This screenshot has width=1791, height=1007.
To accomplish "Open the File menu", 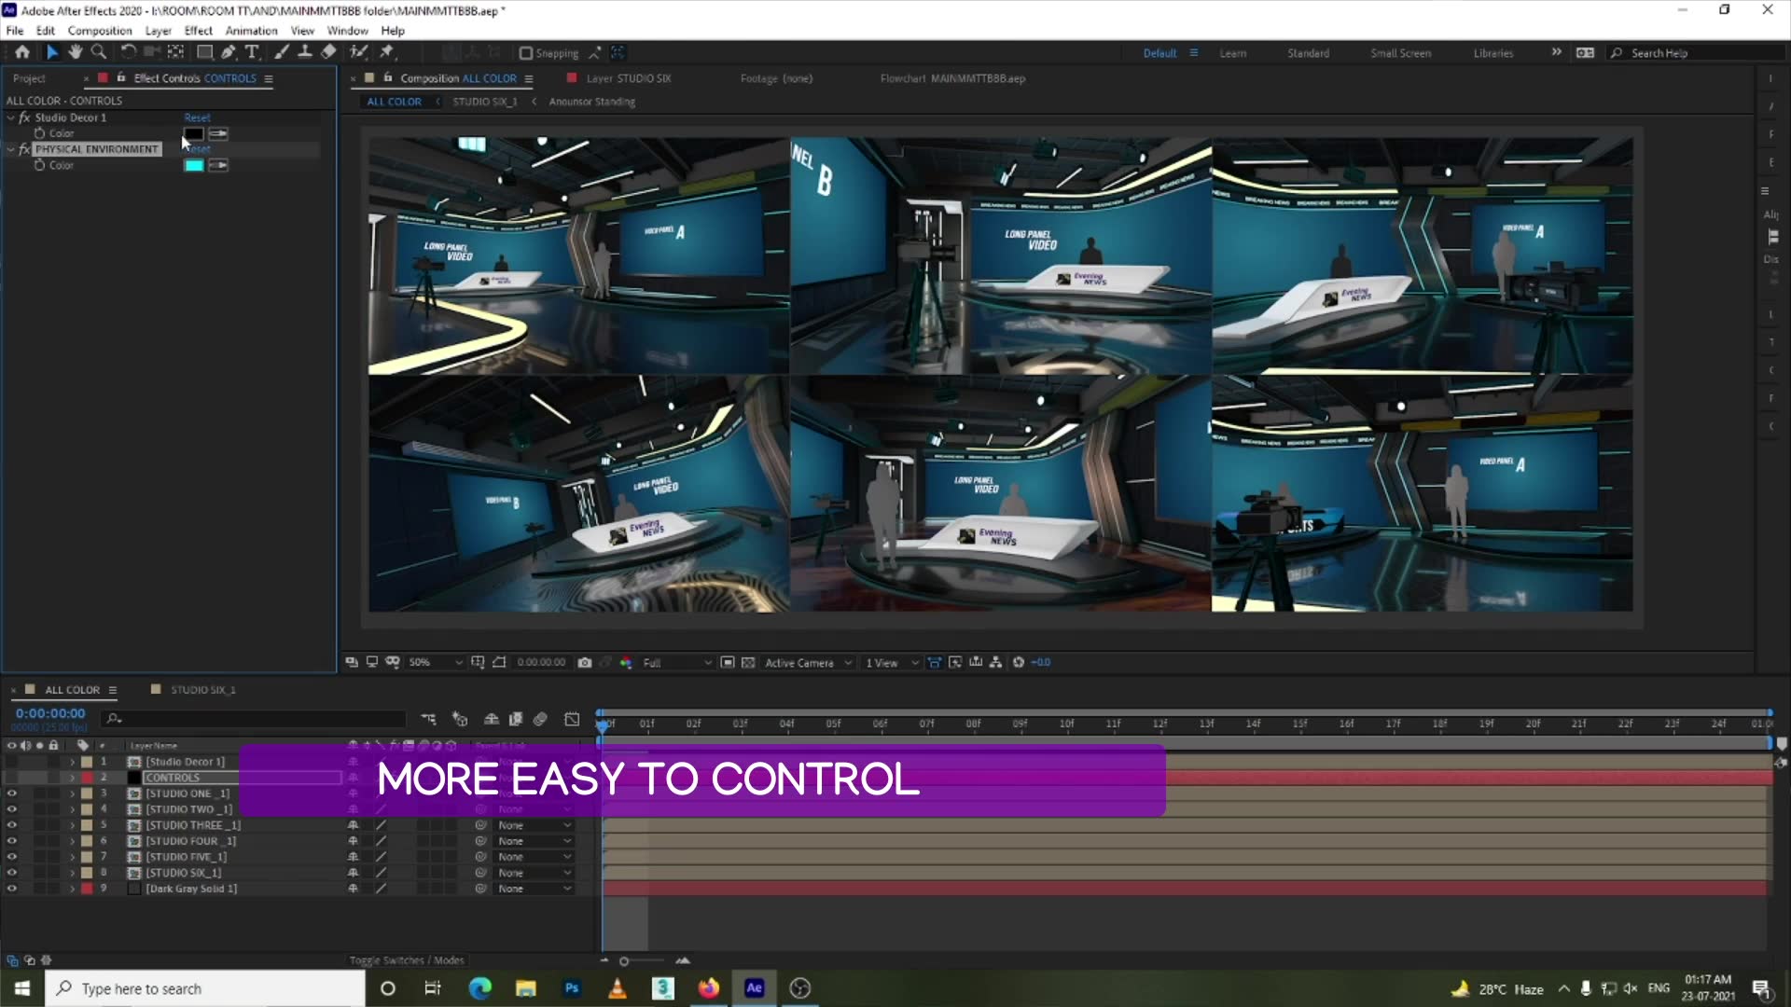I will (15, 31).
